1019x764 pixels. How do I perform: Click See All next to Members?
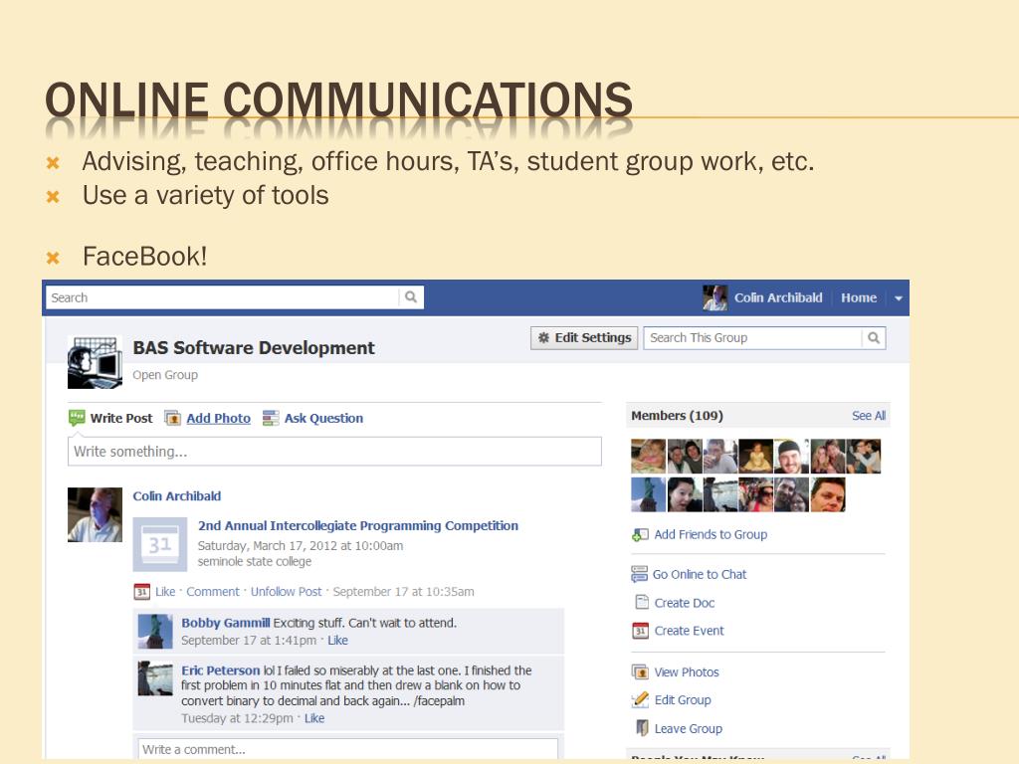pyautogui.click(x=868, y=416)
